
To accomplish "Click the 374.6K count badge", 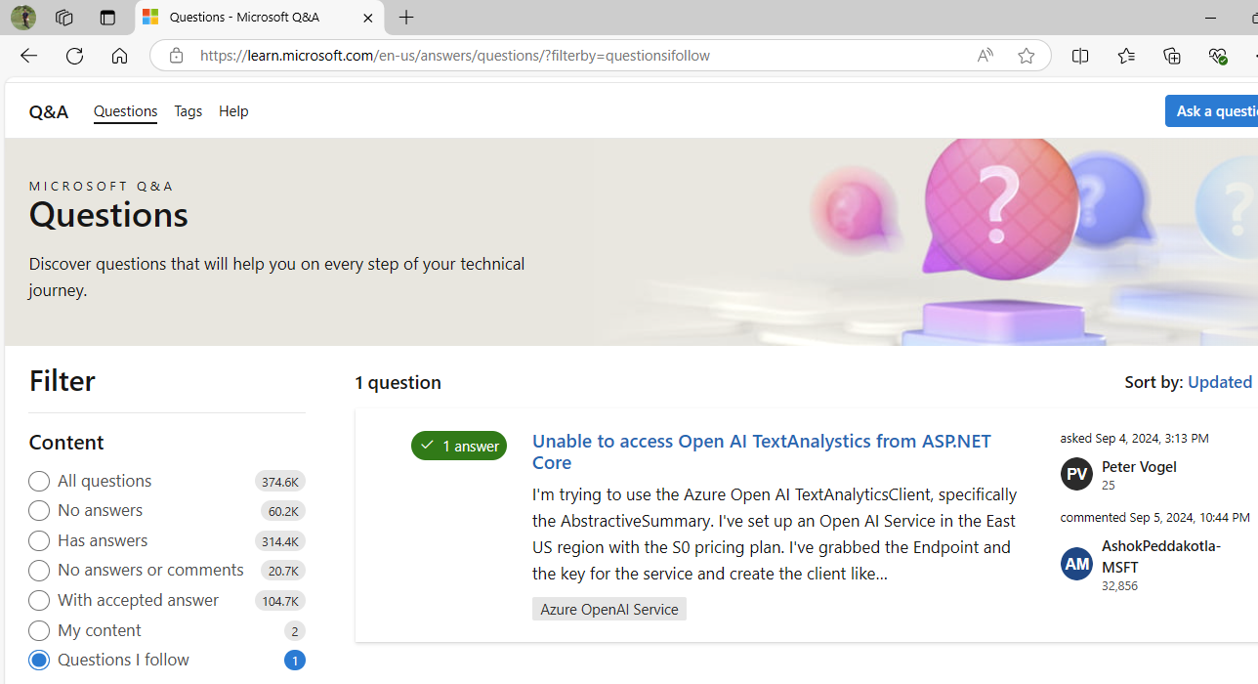I will [279, 481].
